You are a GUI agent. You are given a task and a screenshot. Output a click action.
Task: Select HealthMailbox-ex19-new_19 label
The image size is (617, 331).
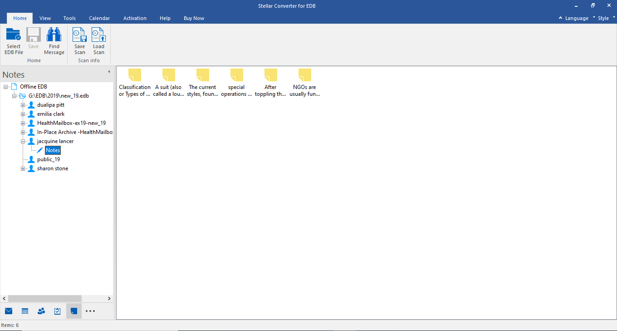(x=71, y=123)
